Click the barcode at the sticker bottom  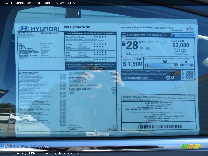click(x=159, y=127)
